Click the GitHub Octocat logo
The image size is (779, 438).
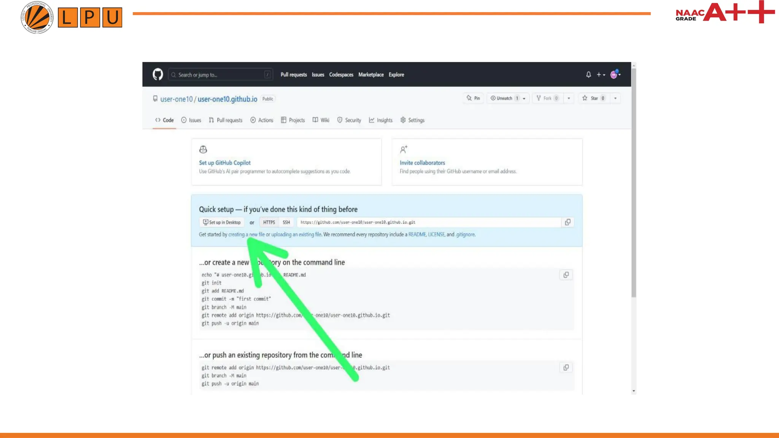coord(157,75)
